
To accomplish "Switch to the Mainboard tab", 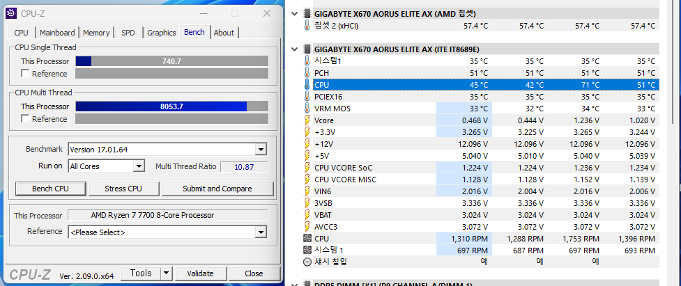I will 57,33.
